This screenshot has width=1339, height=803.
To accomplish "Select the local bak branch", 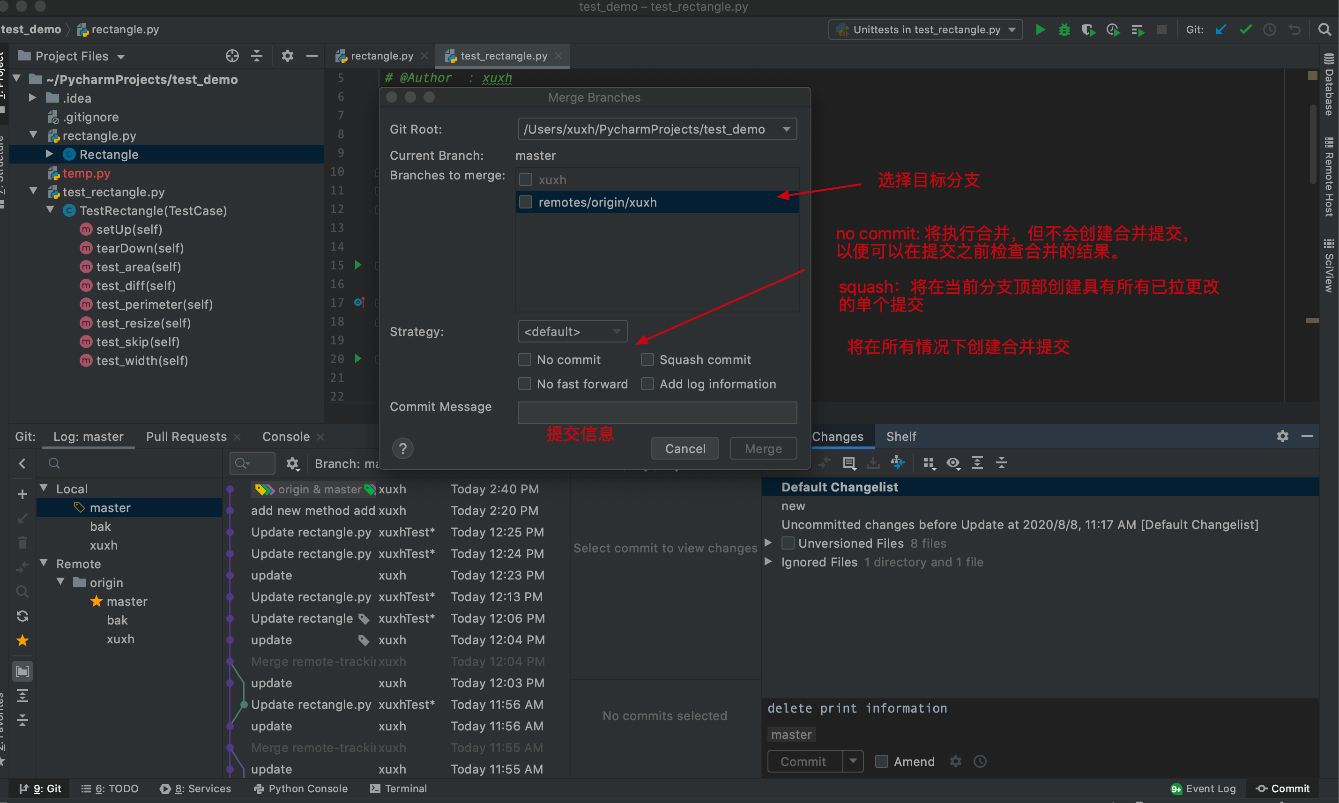I will click(x=100, y=527).
